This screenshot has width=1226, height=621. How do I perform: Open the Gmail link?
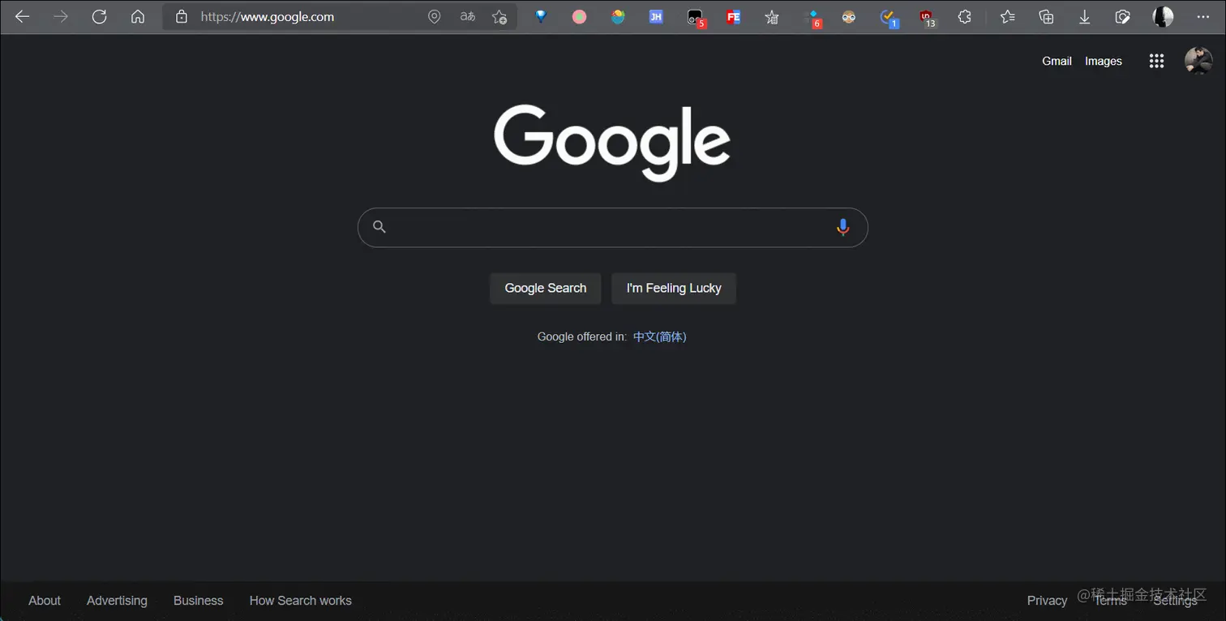pyautogui.click(x=1057, y=61)
